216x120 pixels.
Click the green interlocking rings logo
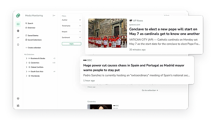tap(18, 16)
